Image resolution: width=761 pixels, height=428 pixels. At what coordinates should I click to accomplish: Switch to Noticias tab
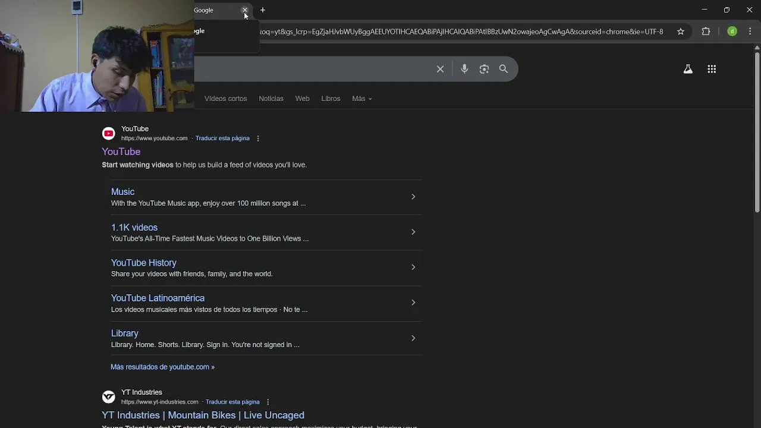(x=271, y=99)
